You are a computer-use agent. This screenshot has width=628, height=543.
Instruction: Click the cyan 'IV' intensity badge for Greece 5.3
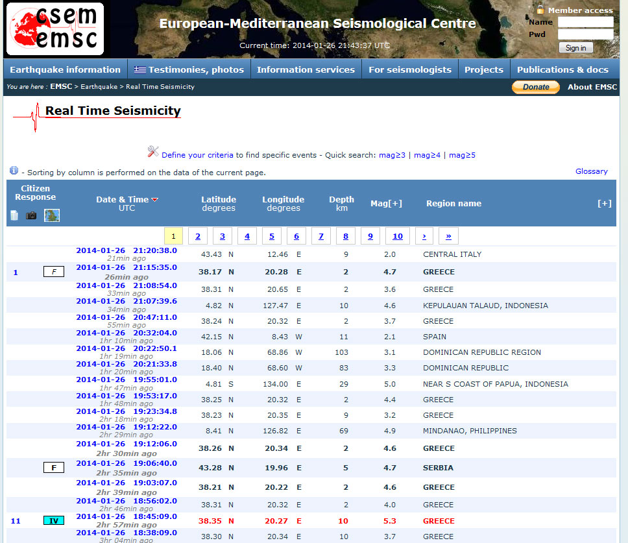pos(54,521)
